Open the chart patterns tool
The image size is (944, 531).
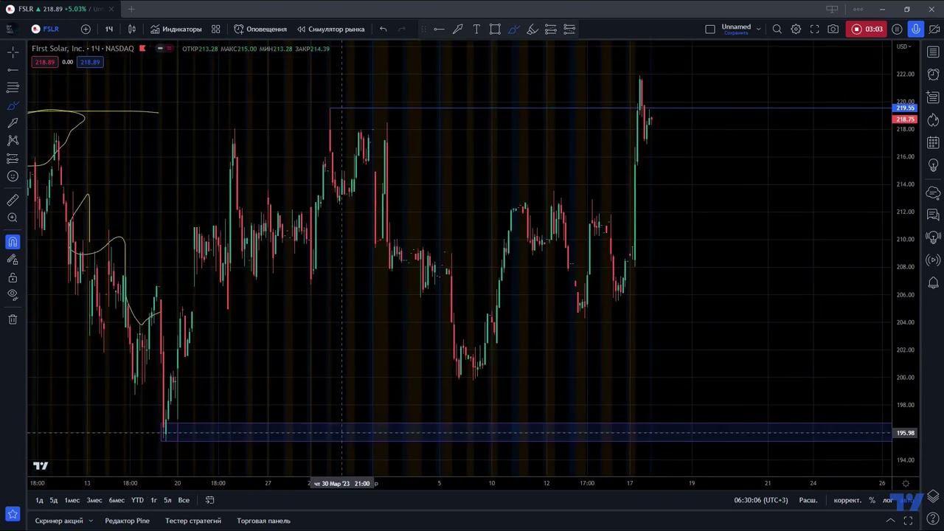click(x=13, y=140)
